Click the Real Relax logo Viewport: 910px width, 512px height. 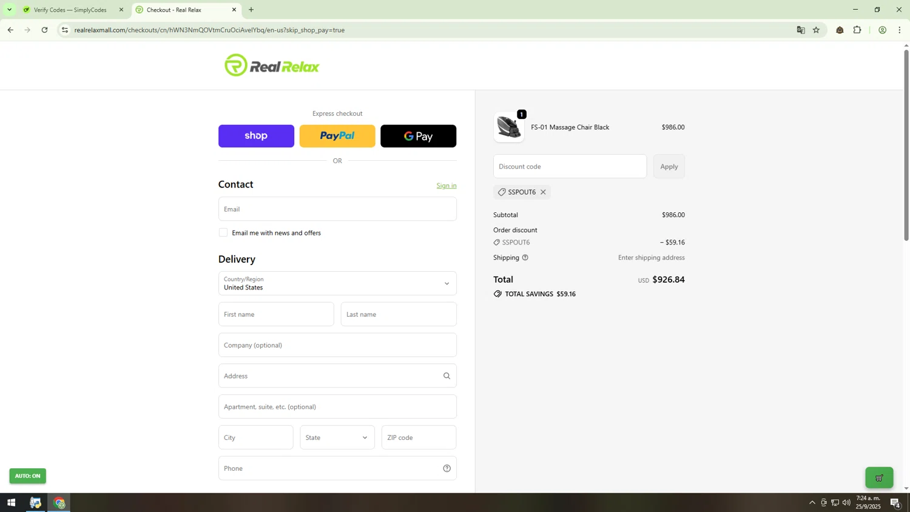(272, 66)
